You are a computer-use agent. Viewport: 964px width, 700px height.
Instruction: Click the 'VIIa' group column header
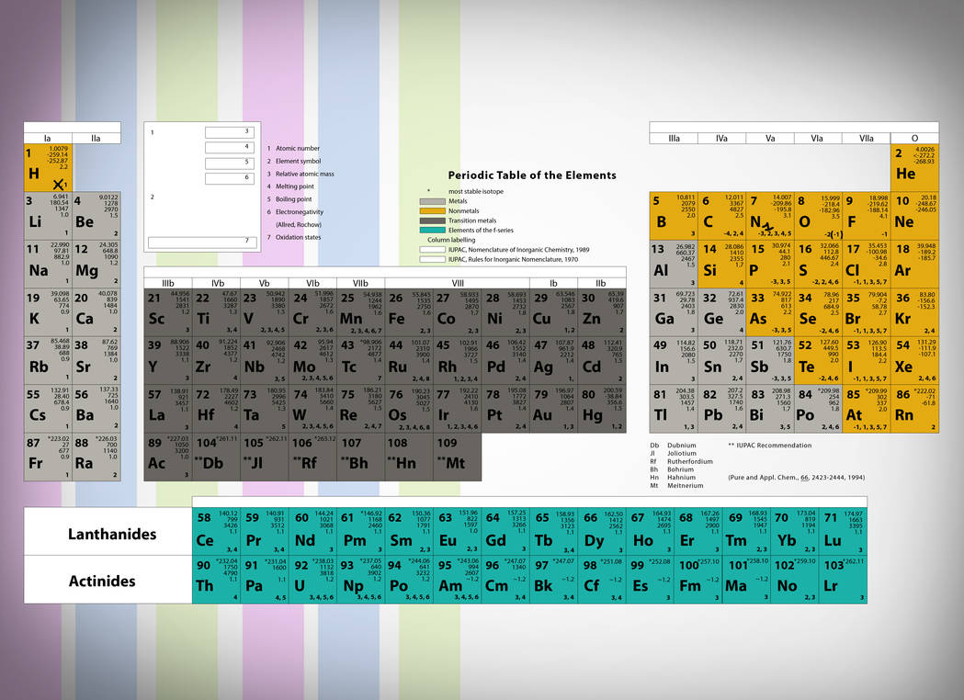coord(867,139)
